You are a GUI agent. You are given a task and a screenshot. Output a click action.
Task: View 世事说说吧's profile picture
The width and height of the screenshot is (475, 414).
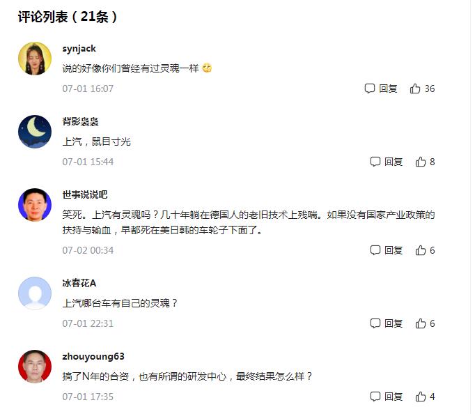35,205
